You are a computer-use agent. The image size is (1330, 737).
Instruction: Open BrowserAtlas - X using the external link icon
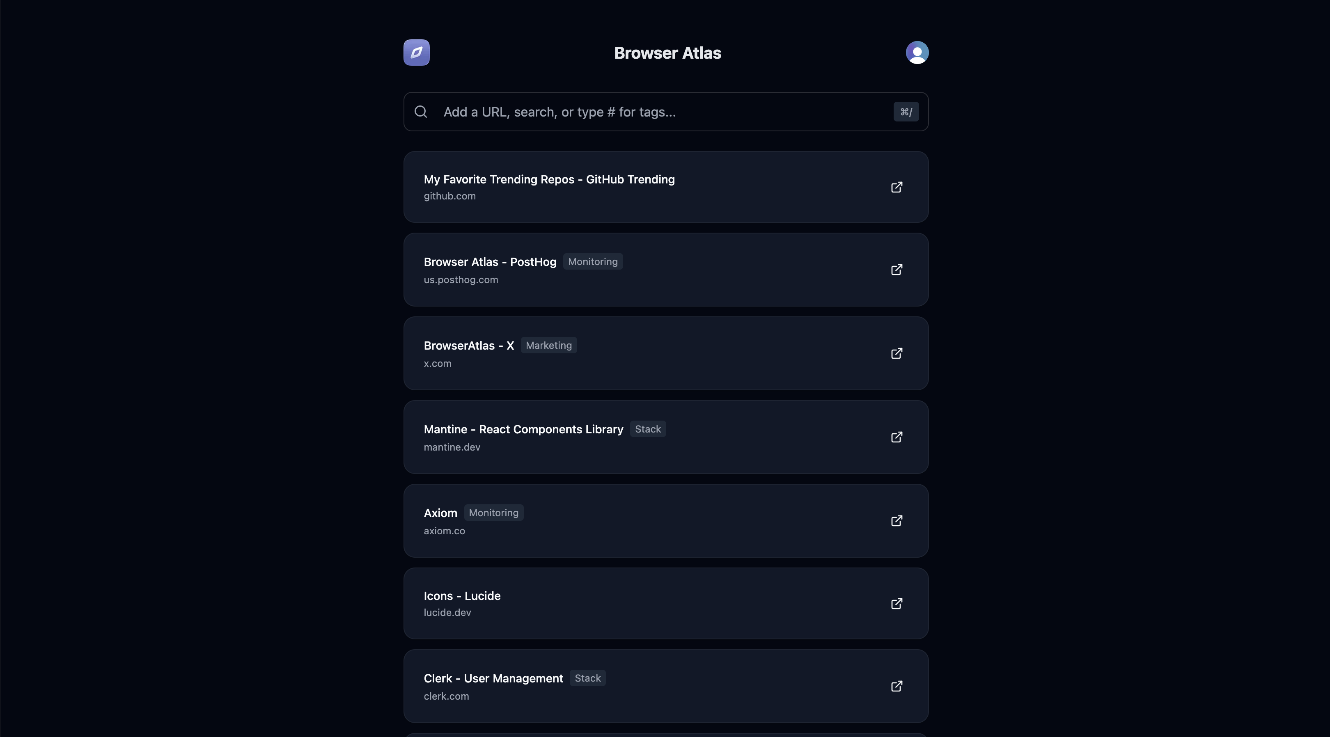tap(897, 354)
